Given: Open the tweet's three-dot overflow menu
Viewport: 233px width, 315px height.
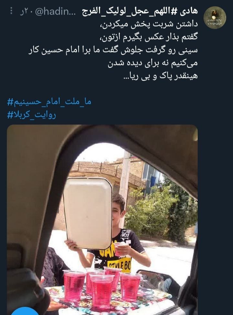Looking at the screenshot, I should point(11,11).
